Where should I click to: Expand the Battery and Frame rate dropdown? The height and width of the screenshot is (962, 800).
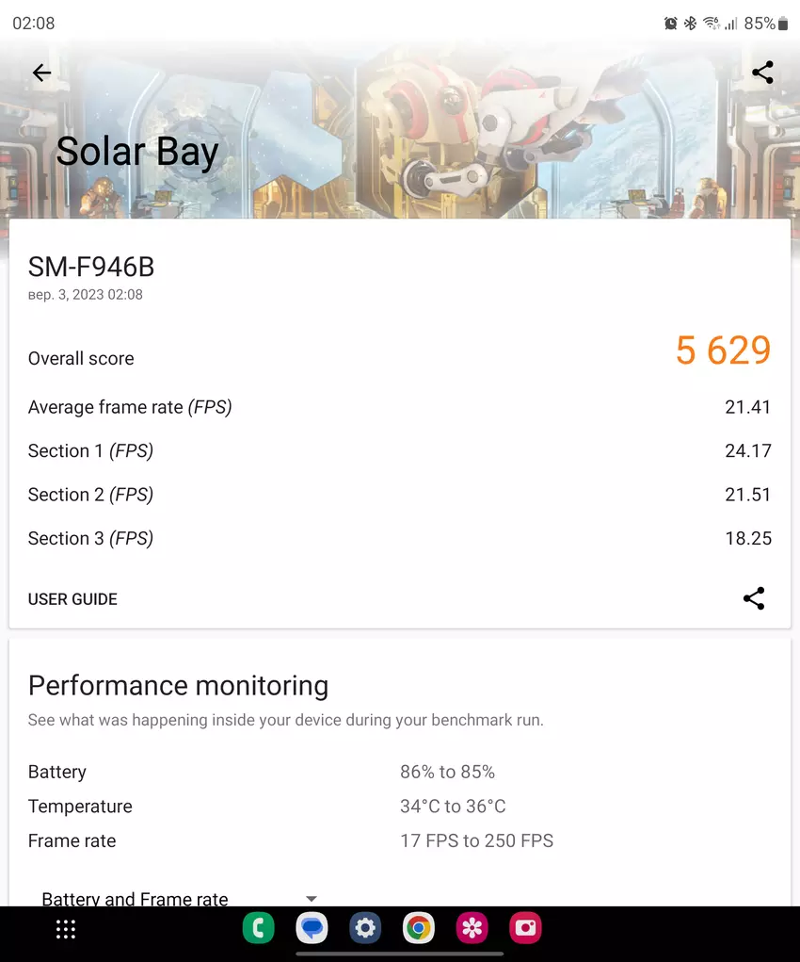(x=312, y=899)
